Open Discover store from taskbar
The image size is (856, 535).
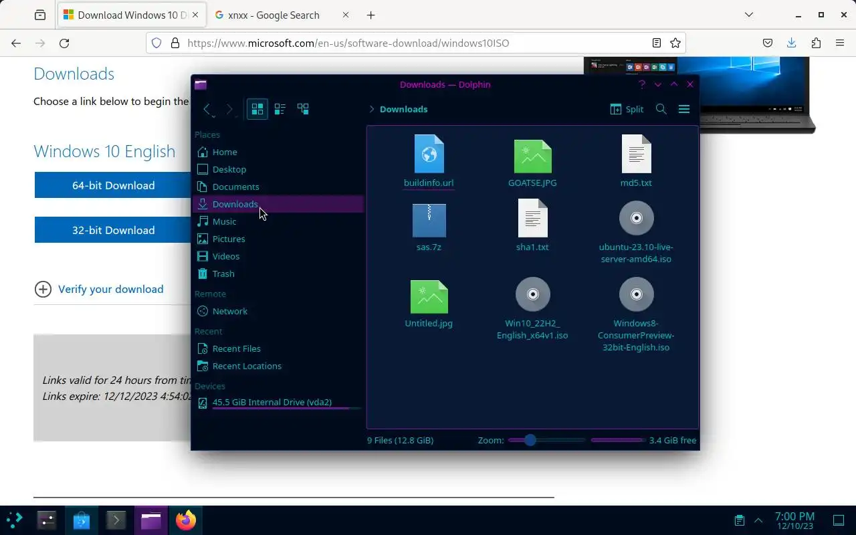pos(82,520)
